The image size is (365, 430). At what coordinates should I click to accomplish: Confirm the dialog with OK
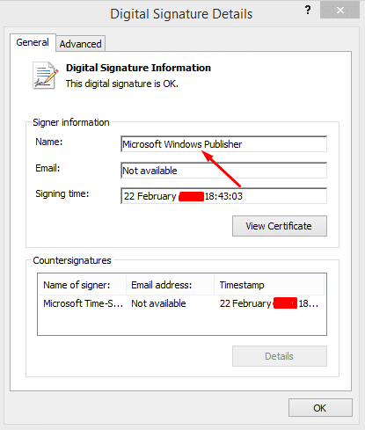320,408
